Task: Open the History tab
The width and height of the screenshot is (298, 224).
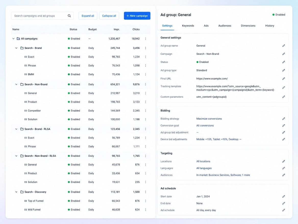Action: tap(269, 26)
